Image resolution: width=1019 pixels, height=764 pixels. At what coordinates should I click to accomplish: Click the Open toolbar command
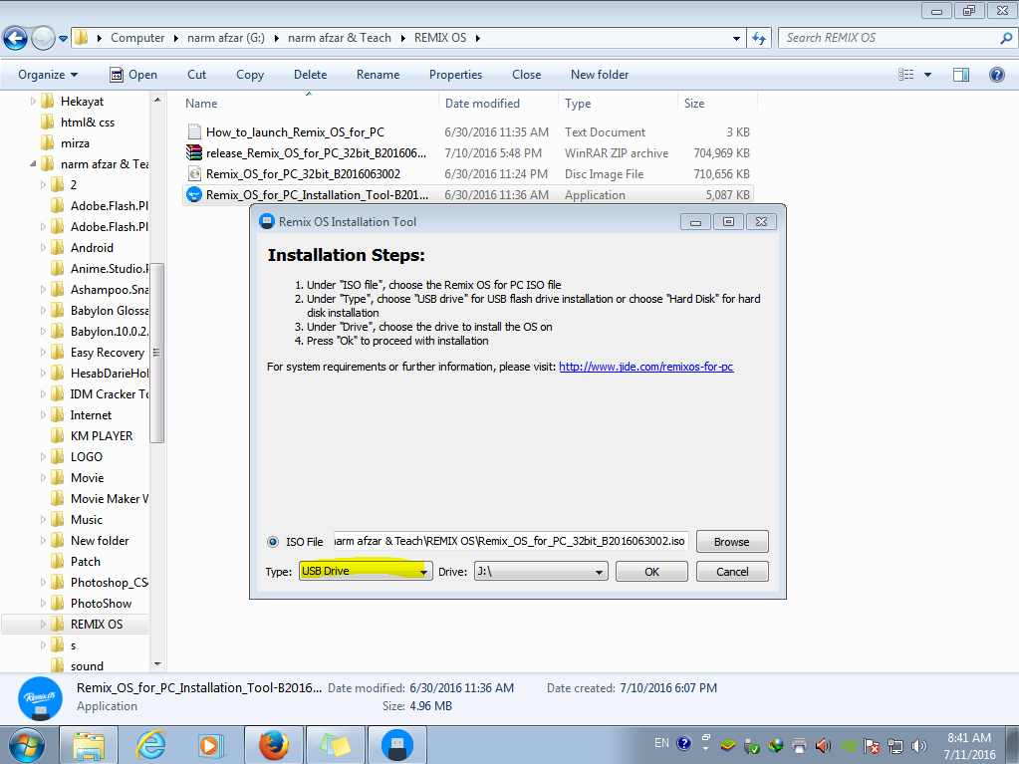point(133,75)
